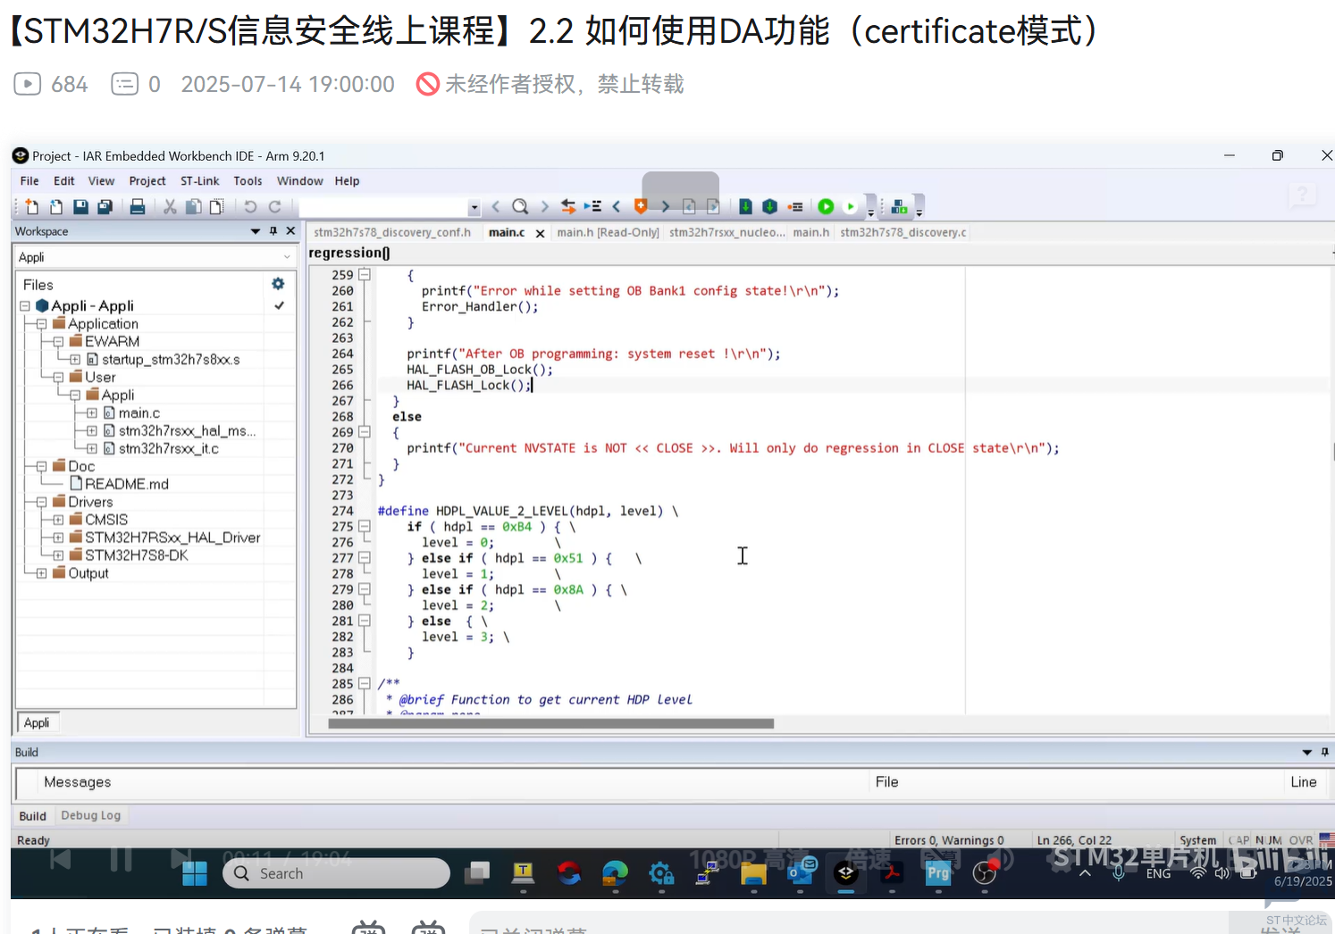Open the File menu
Viewport: 1335px width, 934px height.
click(x=29, y=181)
